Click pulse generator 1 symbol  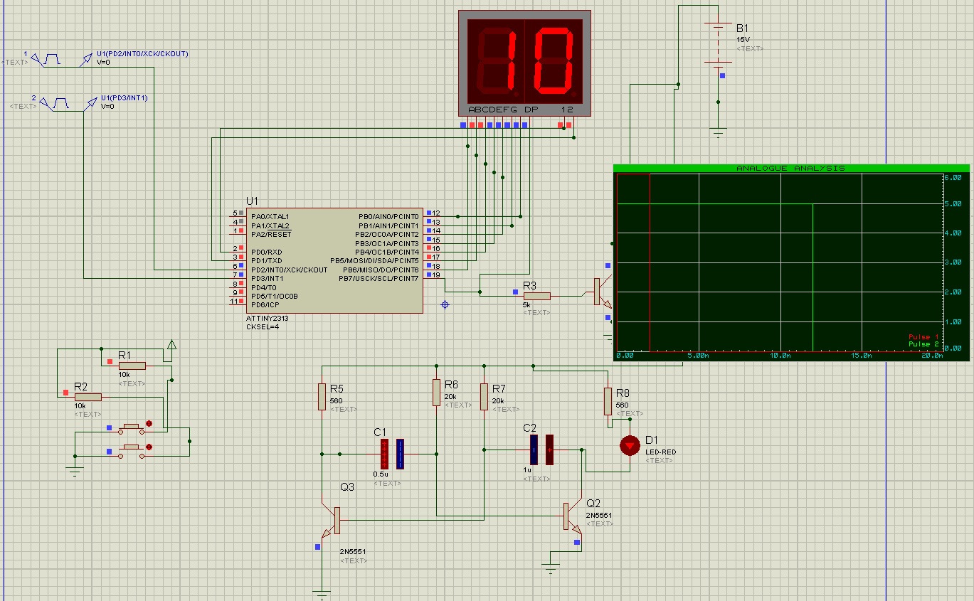50,58
